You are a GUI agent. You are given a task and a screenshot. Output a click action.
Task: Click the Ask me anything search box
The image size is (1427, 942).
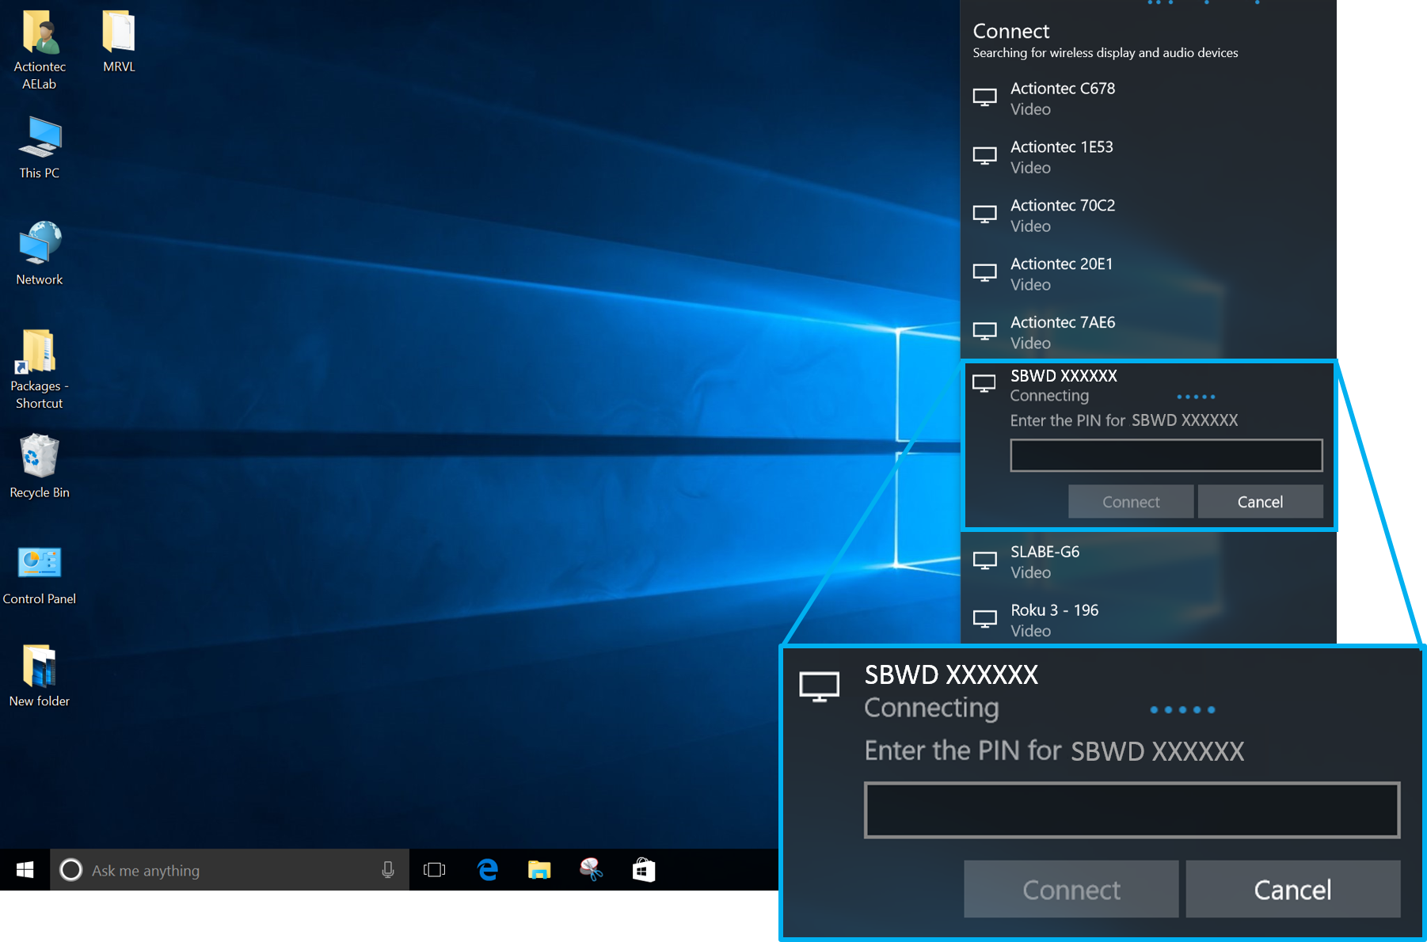tap(198, 870)
